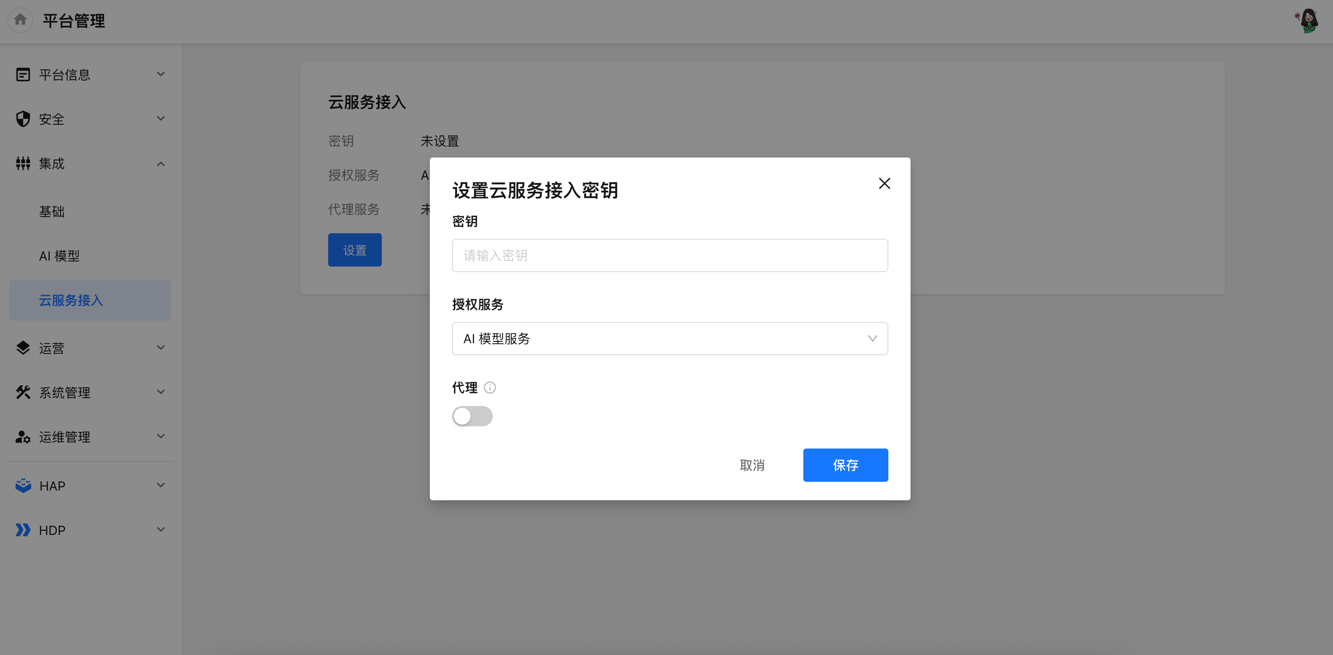This screenshot has width=1333, height=655.
Task: Click the blue 设置 button
Action: click(x=355, y=250)
